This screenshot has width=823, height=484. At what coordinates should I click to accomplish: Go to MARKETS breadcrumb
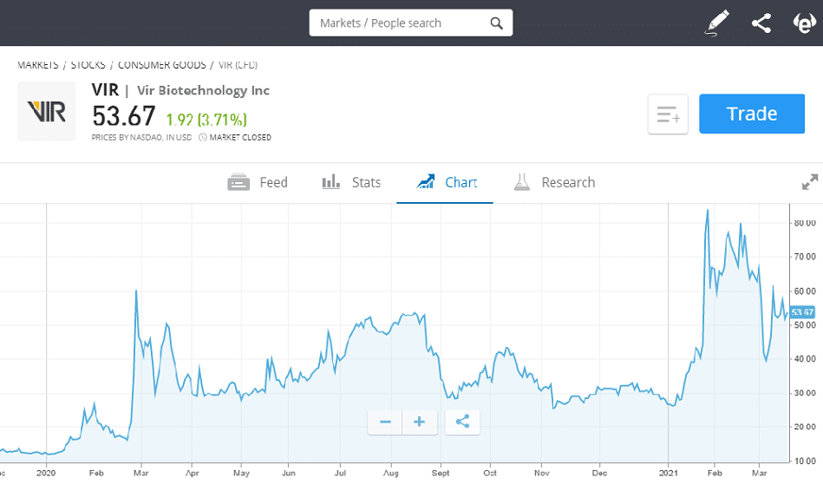(x=38, y=65)
